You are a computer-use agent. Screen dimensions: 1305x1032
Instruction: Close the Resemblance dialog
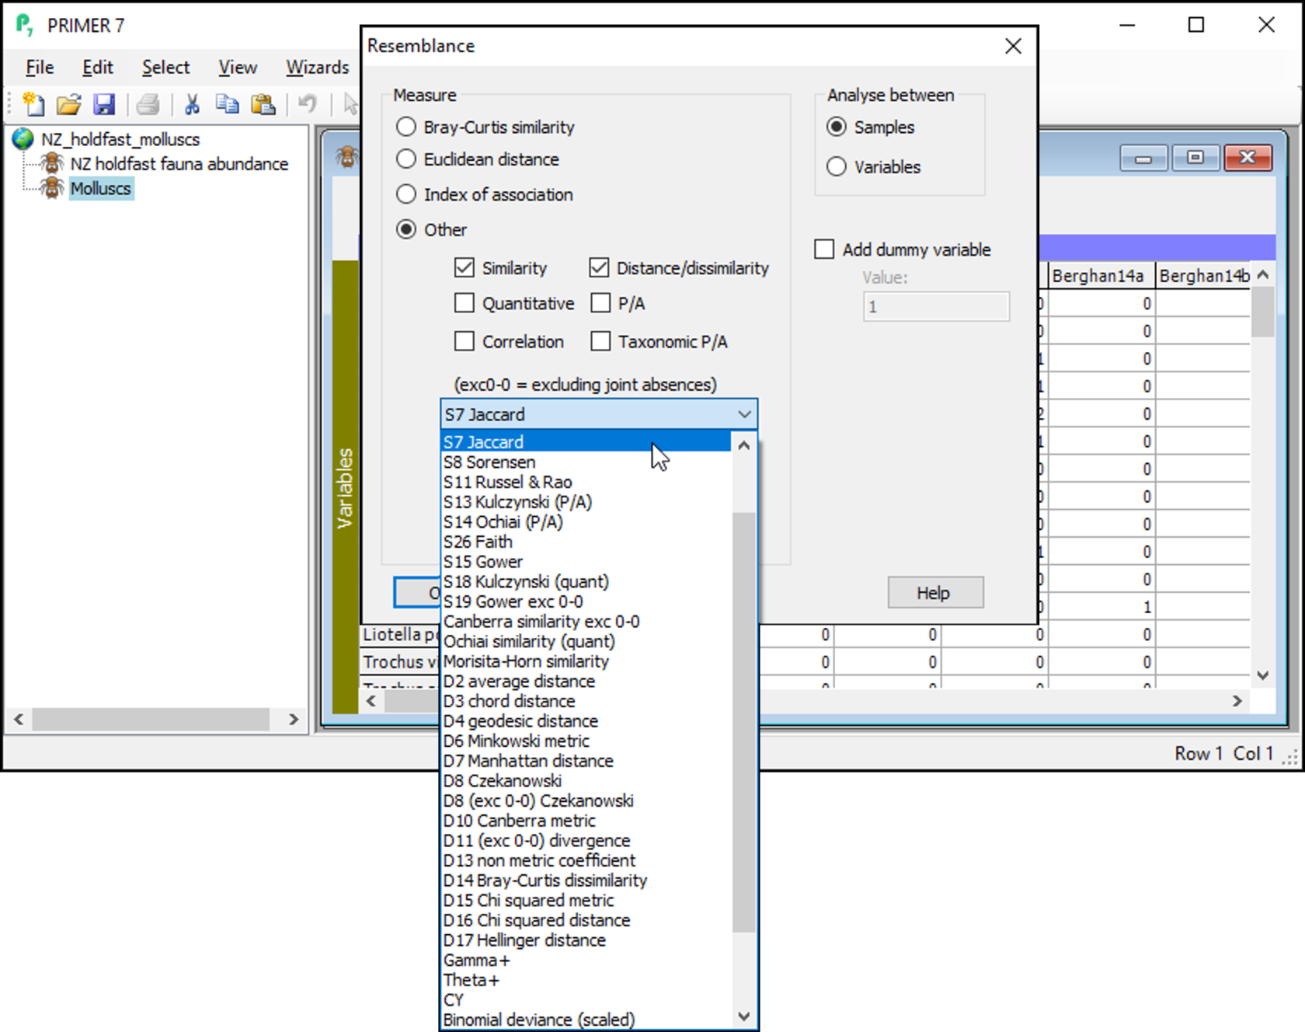pos(1013,46)
